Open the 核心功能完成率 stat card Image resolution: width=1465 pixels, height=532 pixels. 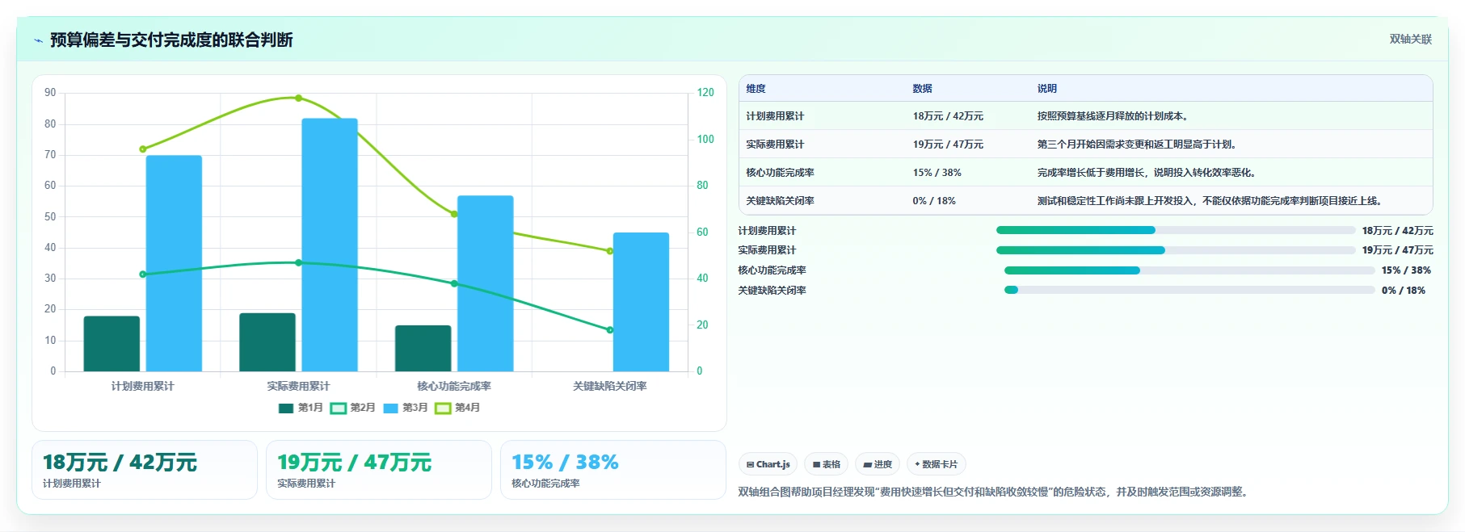click(x=613, y=470)
